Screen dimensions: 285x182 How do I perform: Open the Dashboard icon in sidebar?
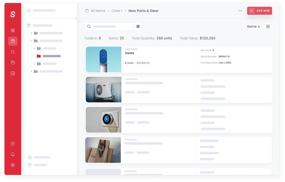(x=13, y=30)
